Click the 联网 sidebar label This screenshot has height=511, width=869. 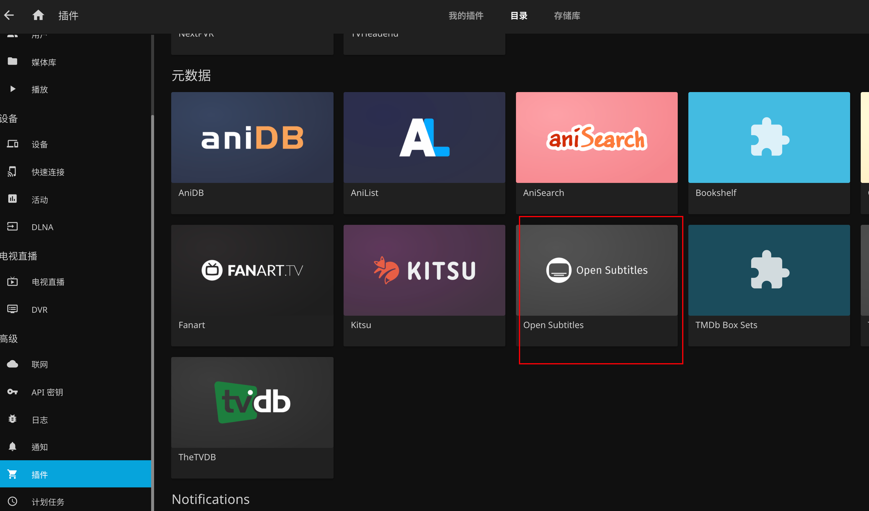40,365
